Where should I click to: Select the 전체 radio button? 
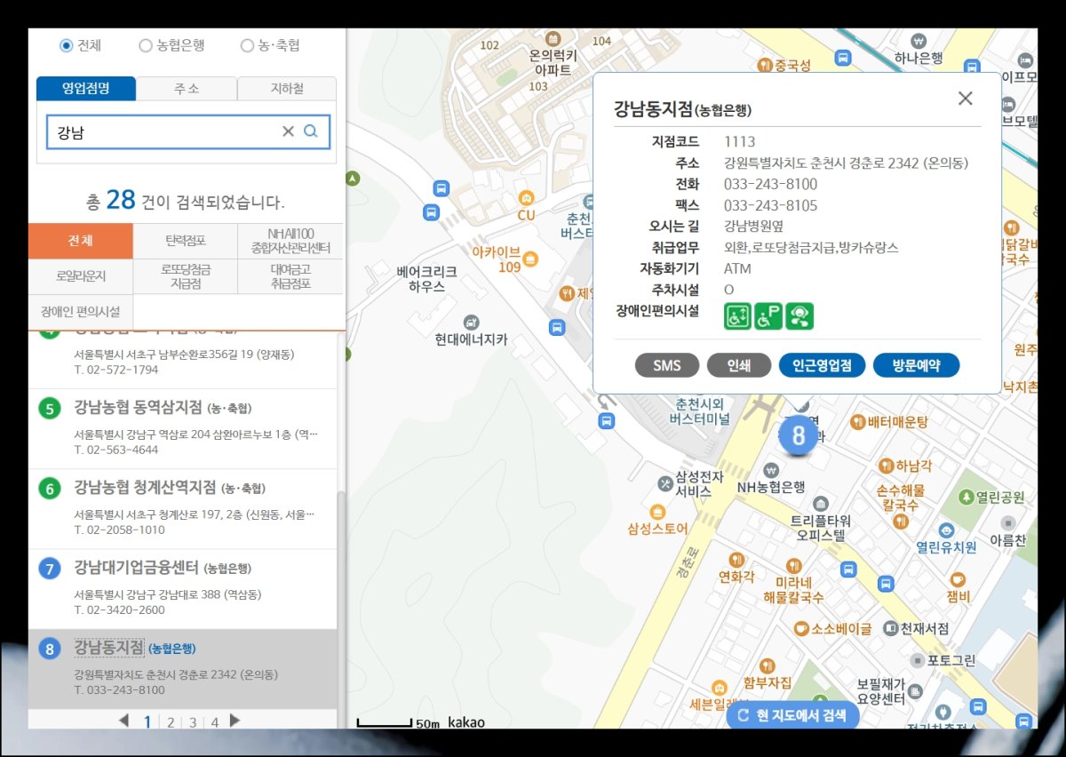[66, 45]
